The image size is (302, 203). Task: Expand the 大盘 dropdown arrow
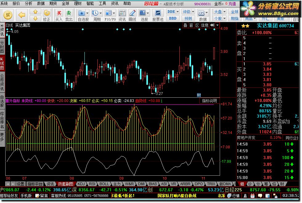225,12
